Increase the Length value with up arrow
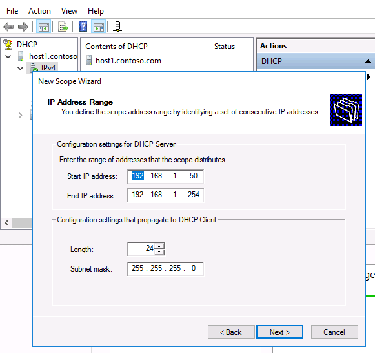Image resolution: width=375 pixels, height=353 pixels. [x=159, y=246]
